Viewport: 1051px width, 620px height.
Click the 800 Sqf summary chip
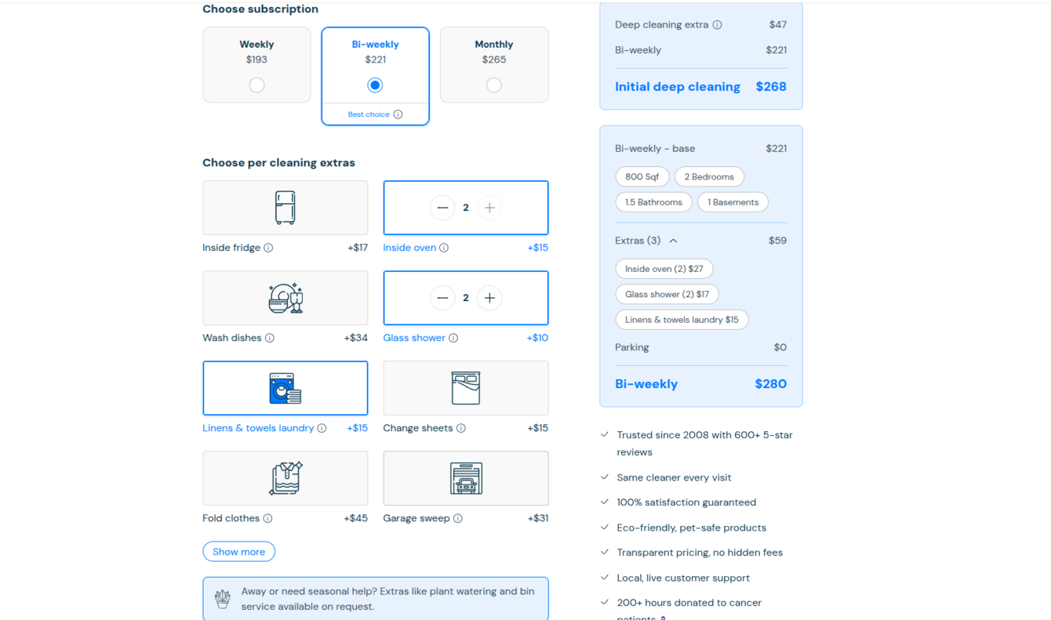tap(642, 177)
